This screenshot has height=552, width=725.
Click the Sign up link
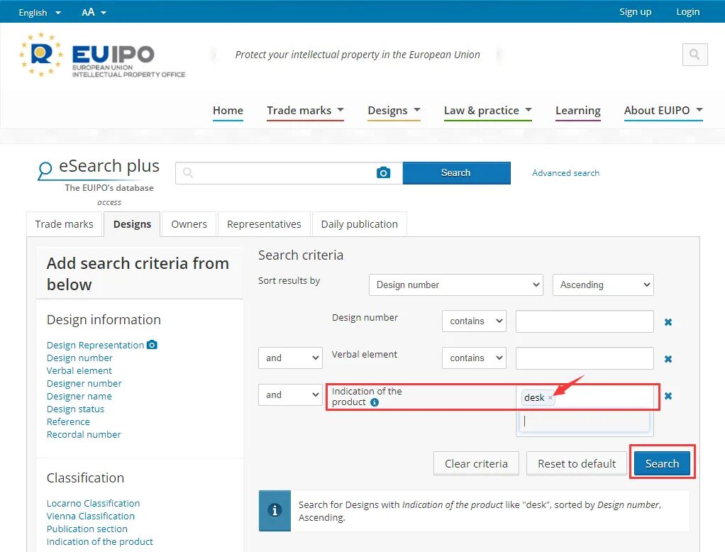(x=636, y=12)
